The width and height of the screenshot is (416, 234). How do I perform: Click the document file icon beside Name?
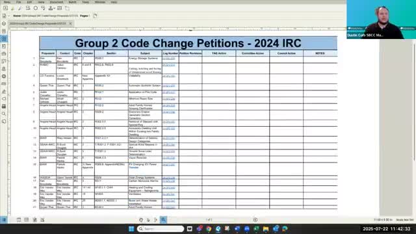pyautogui.click(x=5, y=16)
